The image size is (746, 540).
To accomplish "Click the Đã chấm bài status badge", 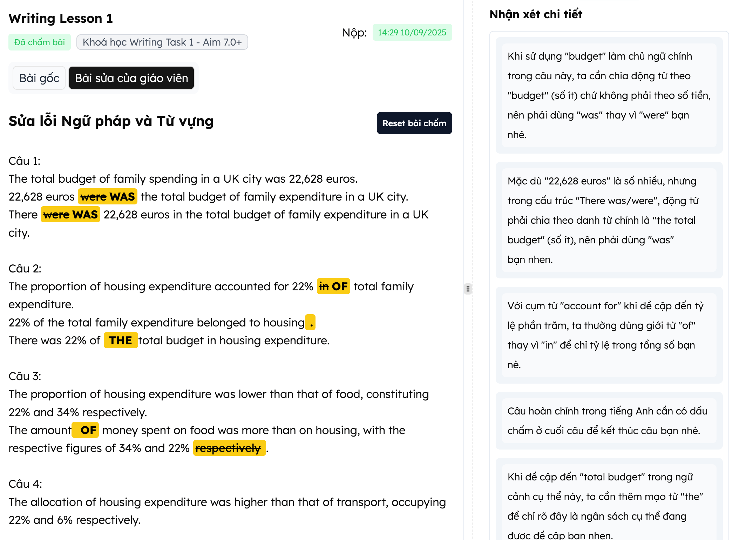I will [39, 42].
